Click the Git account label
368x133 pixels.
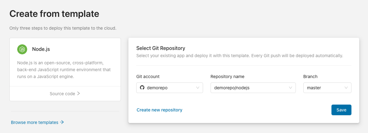148,76
